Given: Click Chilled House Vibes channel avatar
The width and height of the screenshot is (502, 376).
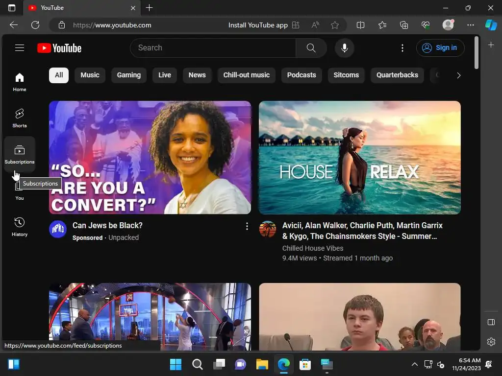Looking at the screenshot, I should tap(268, 229).
